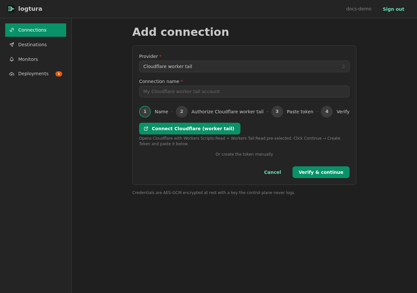Navigate to Deployments
The image size is (417, 293).
[x=36, y=74]
